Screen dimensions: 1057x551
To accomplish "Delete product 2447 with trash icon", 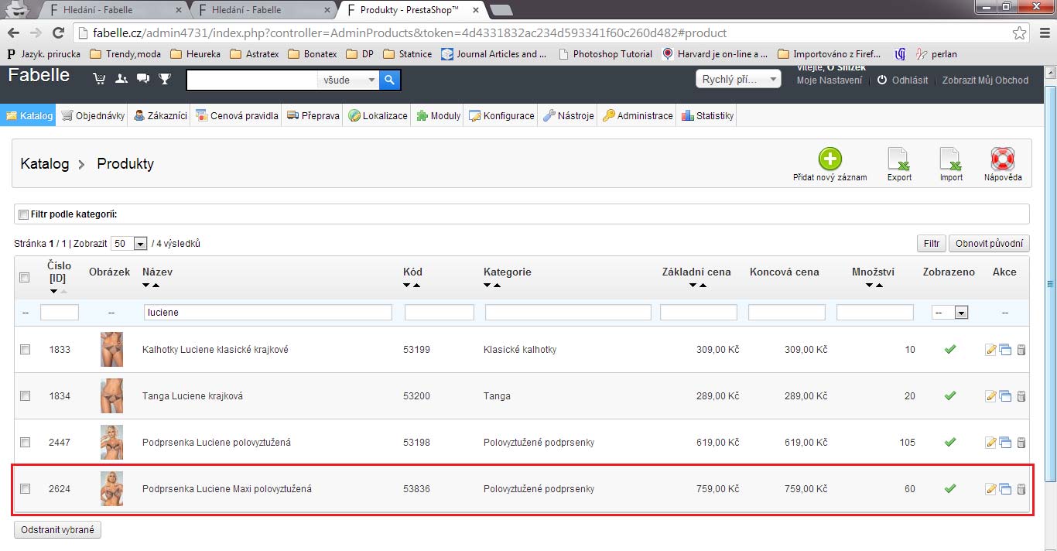I will pos(1021,443).
